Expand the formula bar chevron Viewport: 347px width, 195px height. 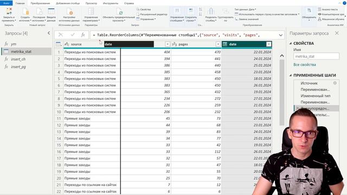coord(281,35)
